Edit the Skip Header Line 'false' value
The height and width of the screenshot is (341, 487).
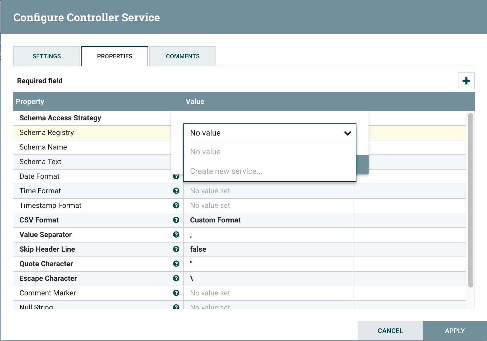pyautogui.click(x=268, y=249)
